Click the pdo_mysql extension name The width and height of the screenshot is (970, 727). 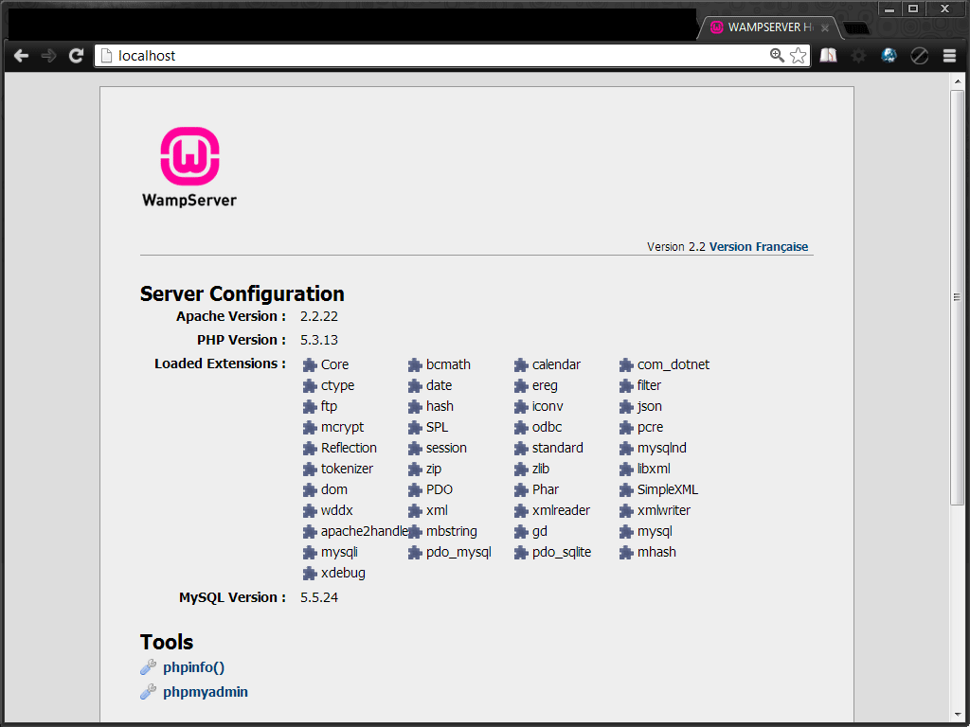click(458, 552)
